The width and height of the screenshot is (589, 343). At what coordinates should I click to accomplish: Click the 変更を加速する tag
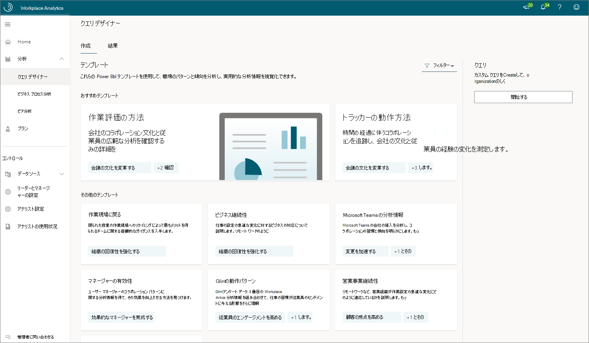(365, 251)
